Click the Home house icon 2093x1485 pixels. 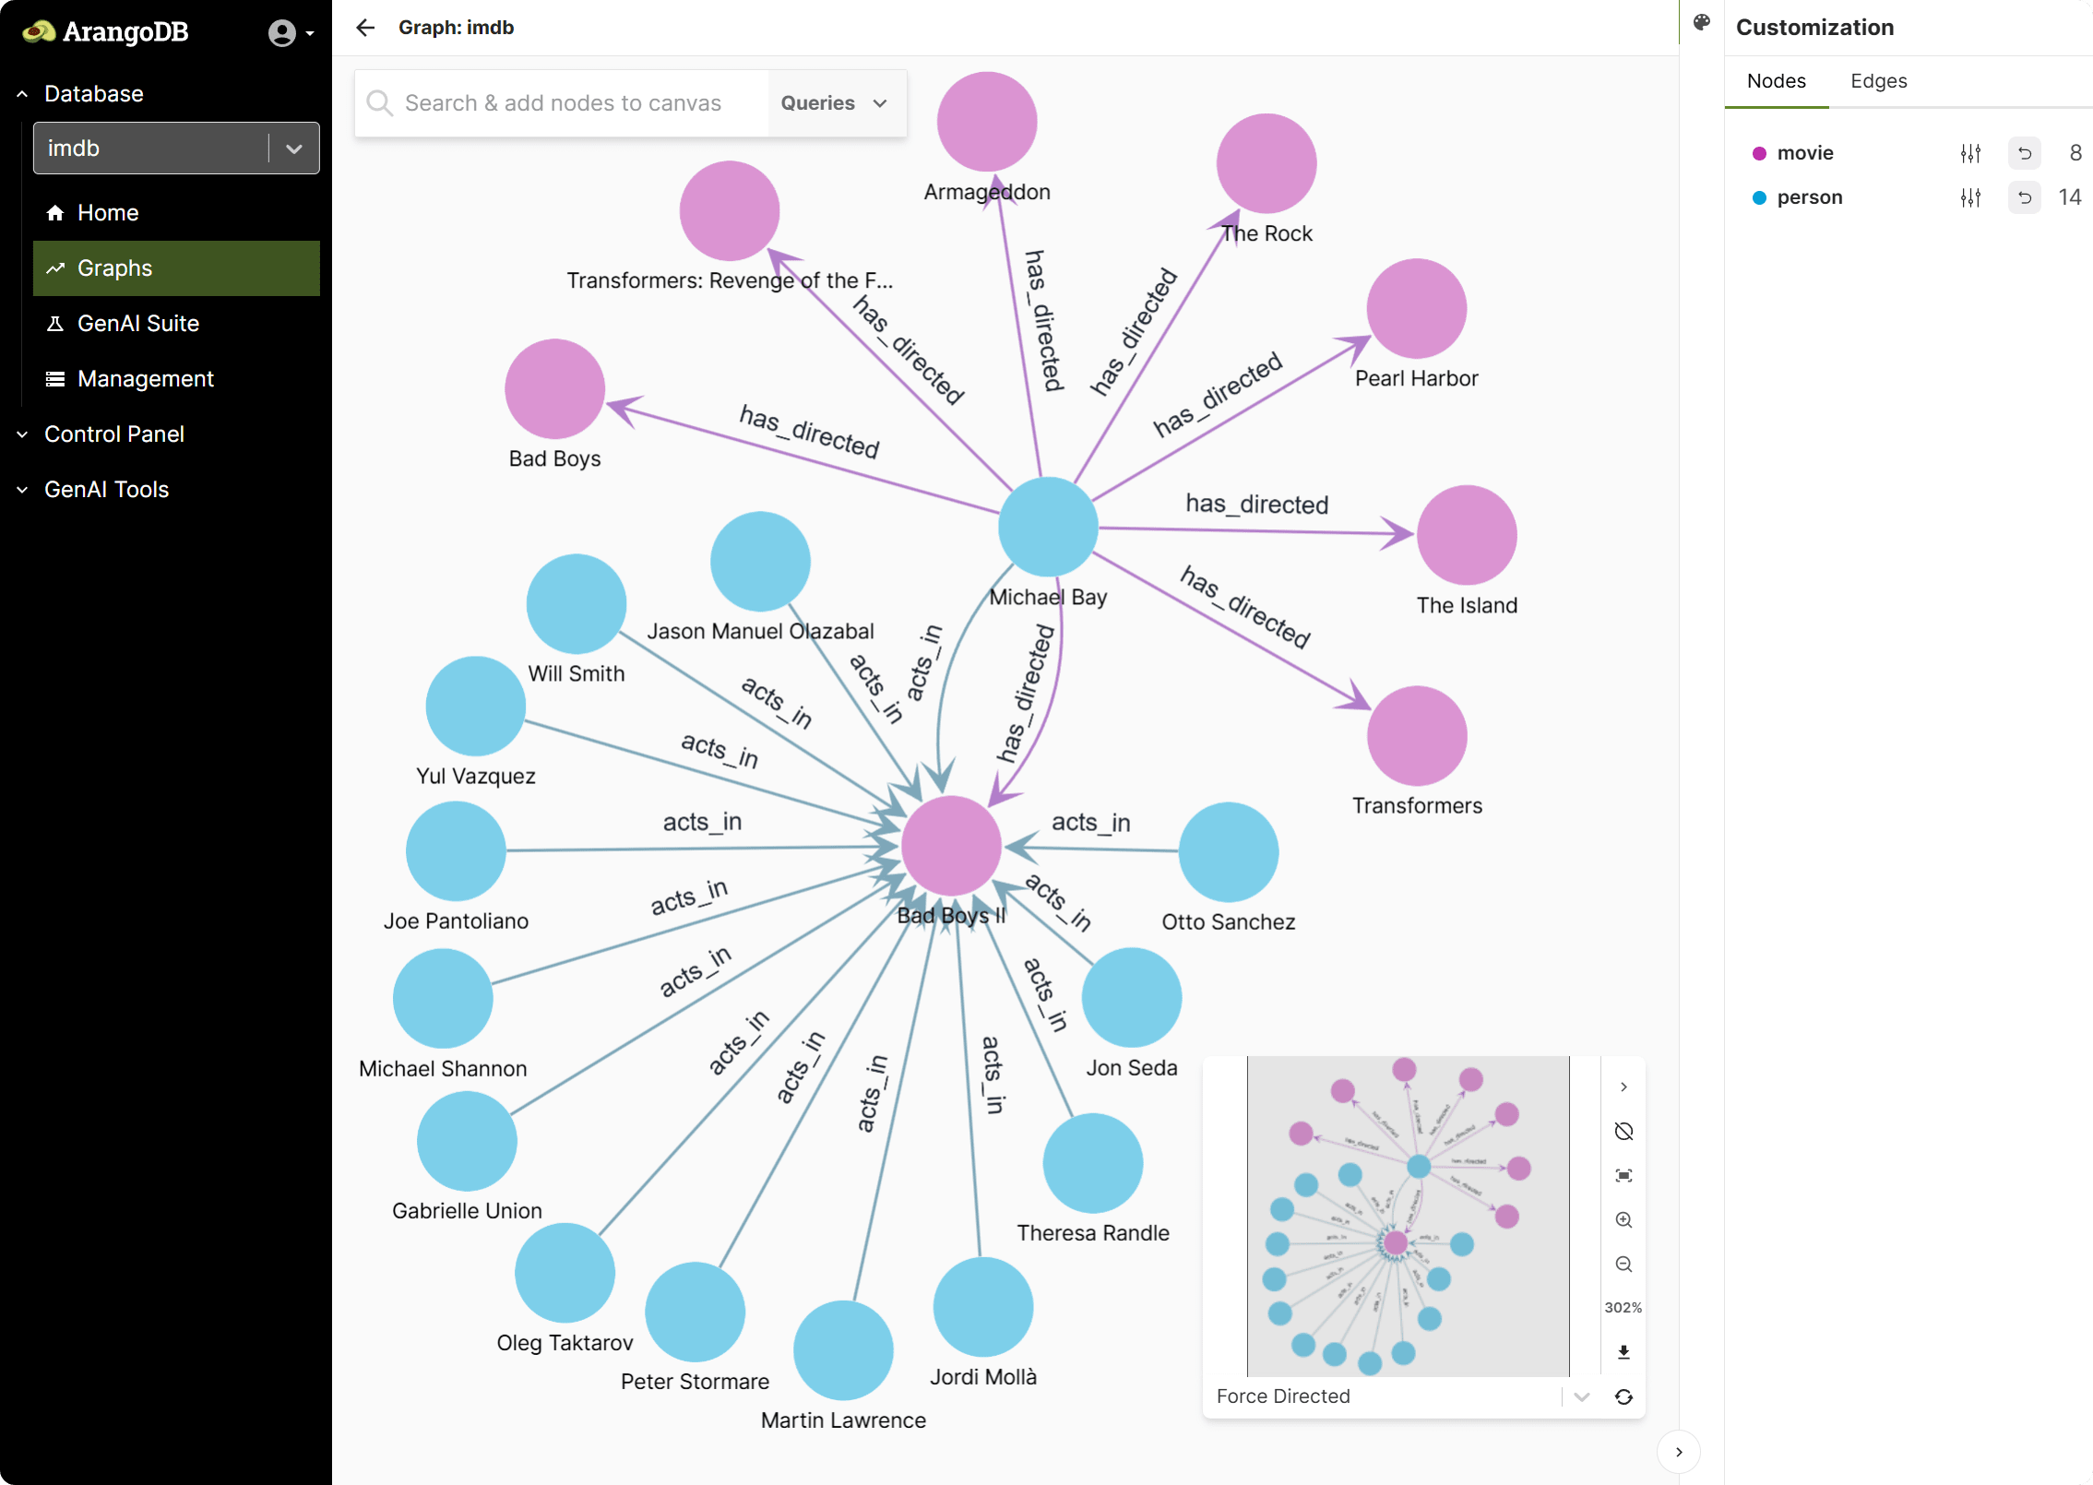[55, 213]
